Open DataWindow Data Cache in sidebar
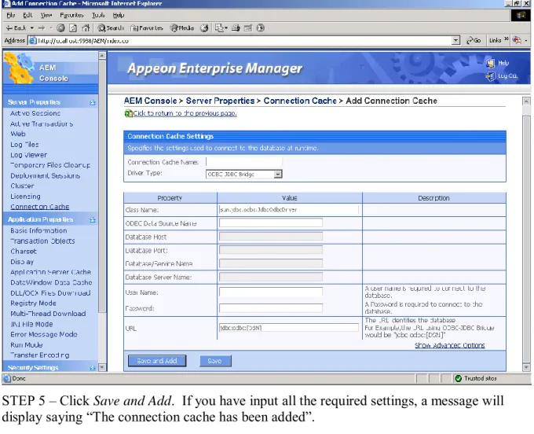The image size is (534, 434). (x=51, y=282)
